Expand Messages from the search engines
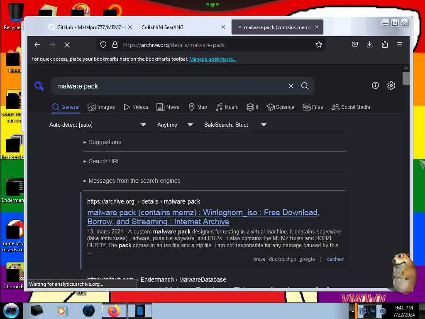This screenshot has height=319, width=425. [x=132, y=181]
